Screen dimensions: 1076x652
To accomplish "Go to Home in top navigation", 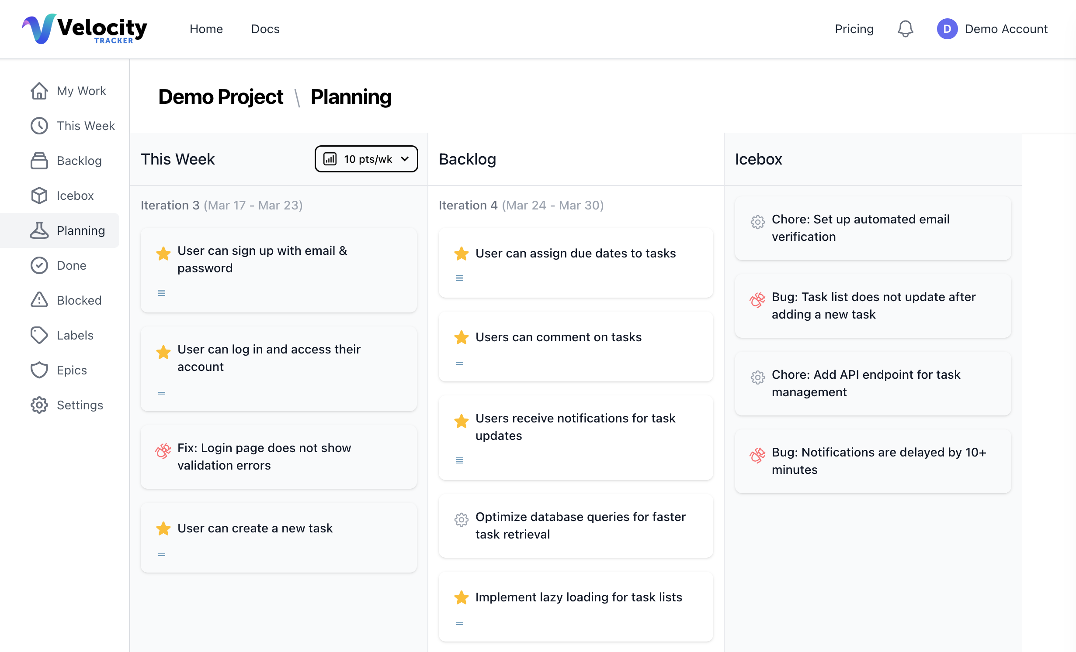I will coord(206,29).
